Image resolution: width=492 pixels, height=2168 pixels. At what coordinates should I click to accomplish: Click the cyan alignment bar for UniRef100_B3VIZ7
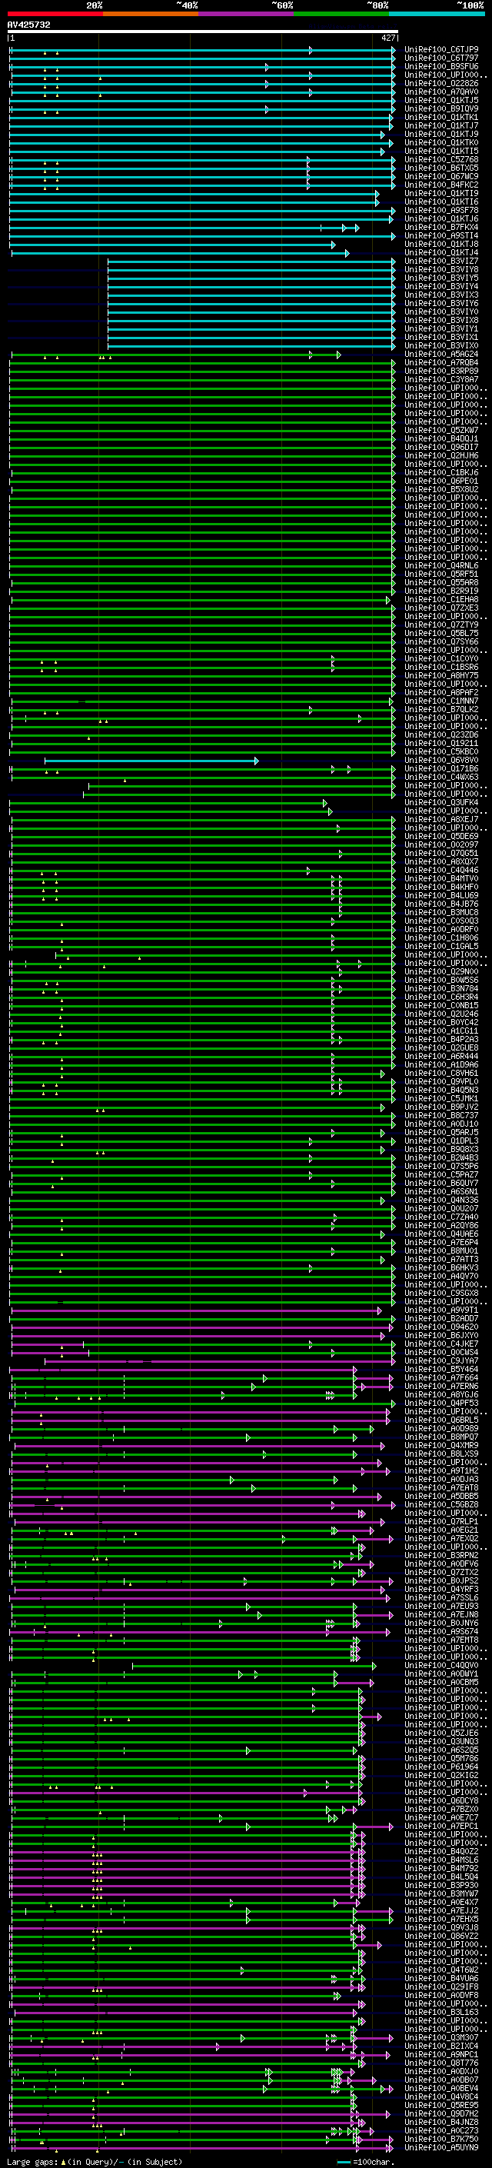click(x=251, y=261)
